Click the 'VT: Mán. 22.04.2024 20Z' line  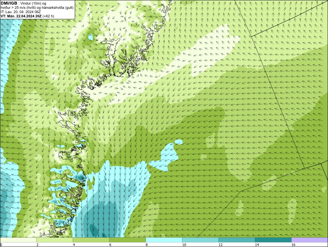click(21, 16)
